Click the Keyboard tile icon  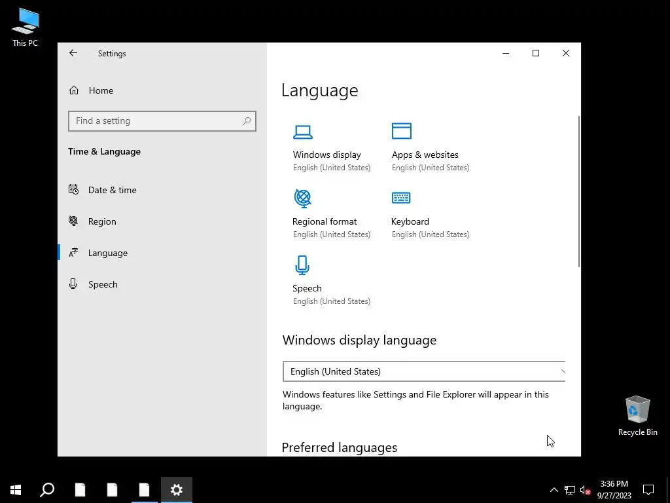click(401, 198)
